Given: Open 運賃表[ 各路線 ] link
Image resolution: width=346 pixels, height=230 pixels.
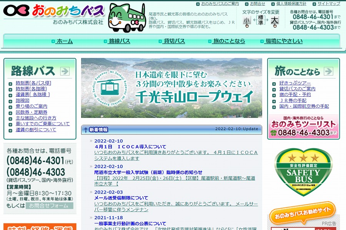Looking at the screenshot, I should click(x=33, y=94).
